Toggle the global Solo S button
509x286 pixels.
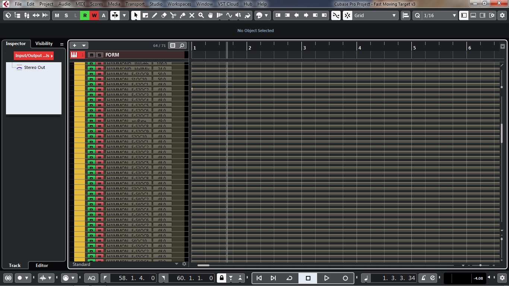tap(66, 15)
